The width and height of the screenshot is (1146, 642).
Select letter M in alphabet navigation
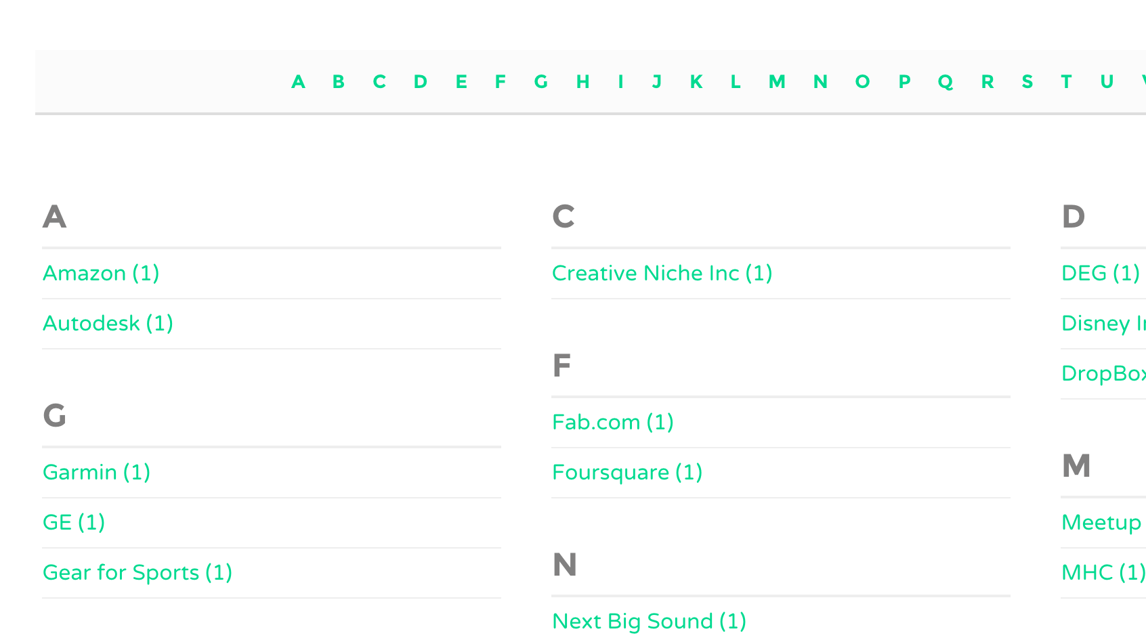pos(777,82)
